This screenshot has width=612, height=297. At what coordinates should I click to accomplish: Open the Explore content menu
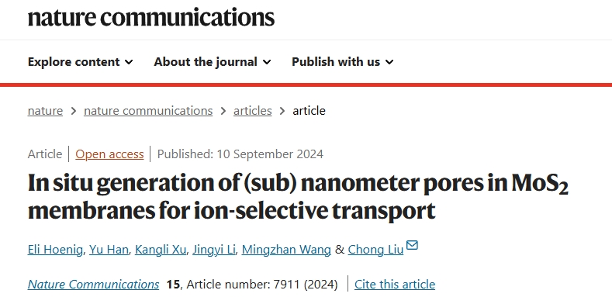tap(81, 62)
